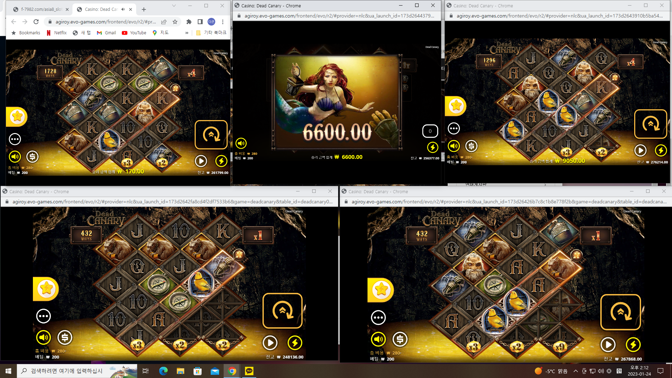This screenshot has height=378, width=672.
Task: Toggle turbo lightning in 248136.00 balance game
Action: pyautogui.click(x=295, y=343)
